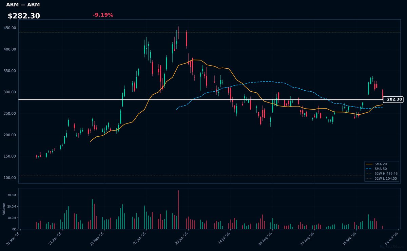
Task: Click the 450.00 y-axis label
Action: [10, 28]
